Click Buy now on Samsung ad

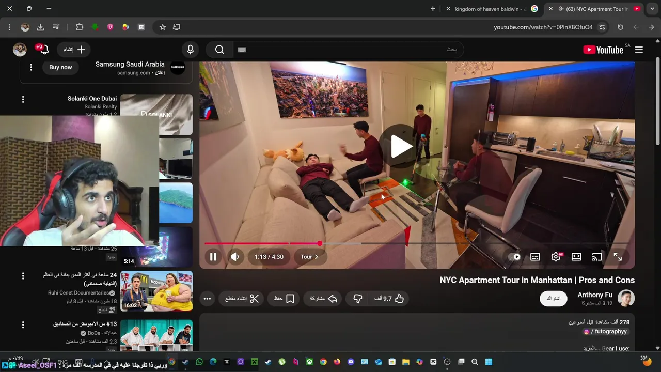(x=60, y=67)
